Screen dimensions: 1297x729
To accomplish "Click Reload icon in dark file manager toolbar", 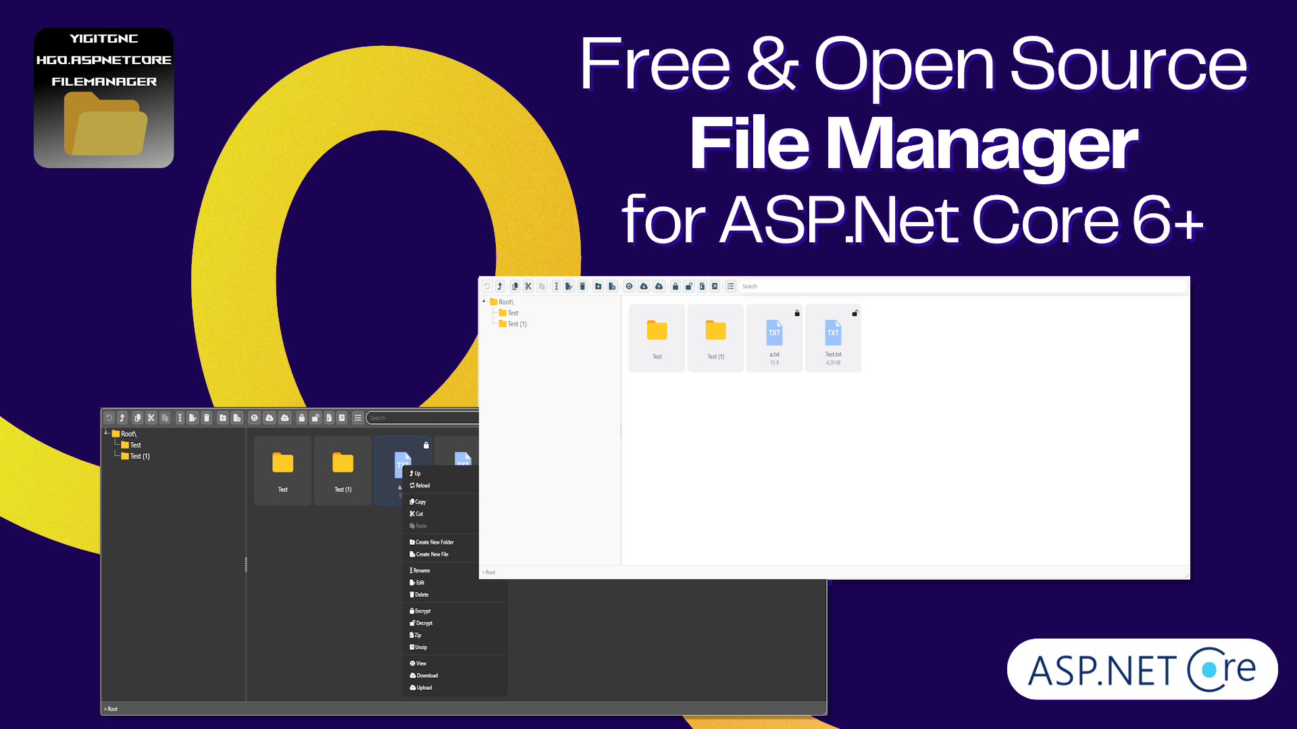I will (x=109, y=418).
